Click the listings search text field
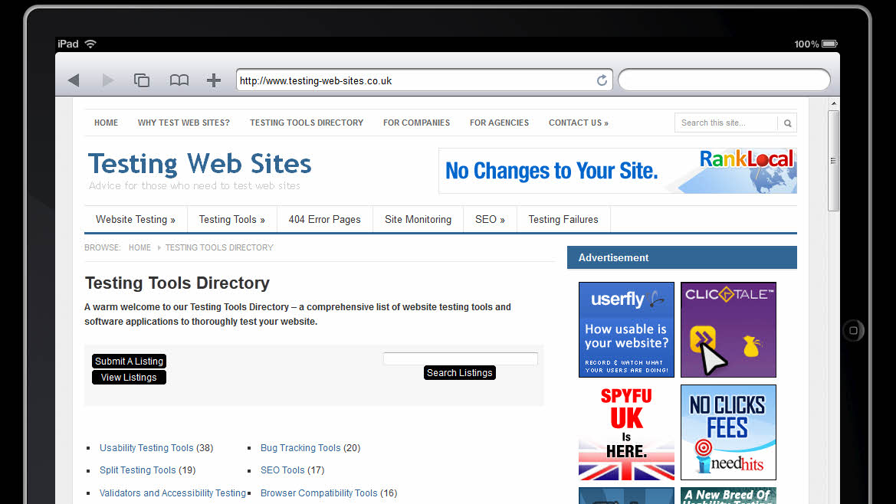The width and height of the screenshot is (896, 504). 460,358
